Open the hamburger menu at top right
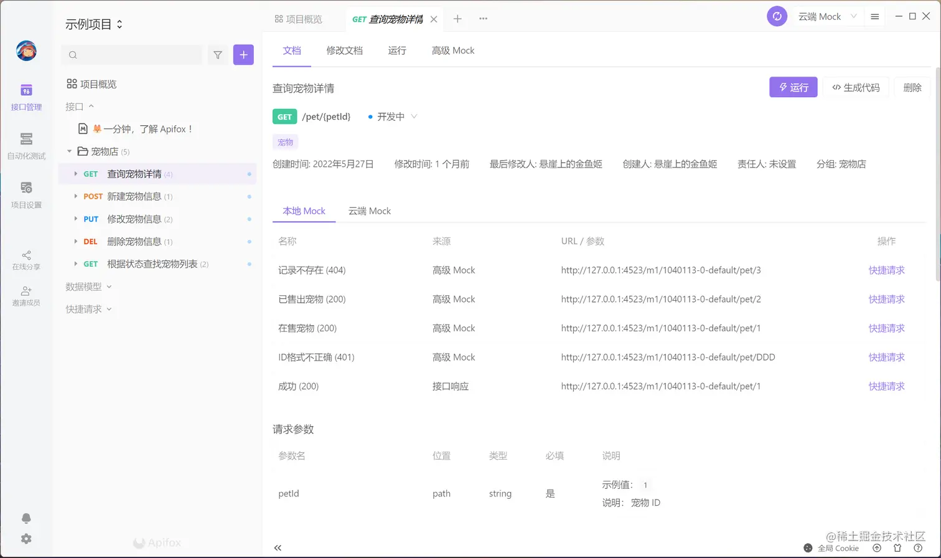Image resolution: width=941 pixels, height=558 pixels. (x=874, y=16)
